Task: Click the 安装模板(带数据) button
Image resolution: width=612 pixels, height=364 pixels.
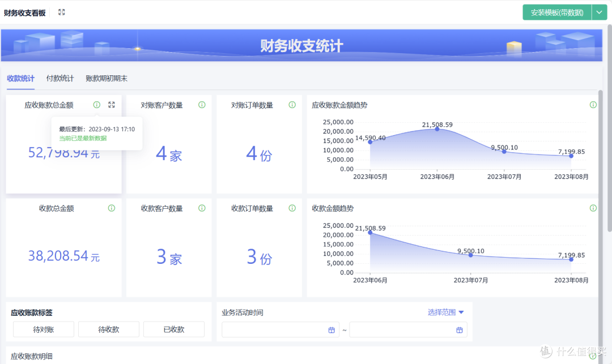Action: 557,12
